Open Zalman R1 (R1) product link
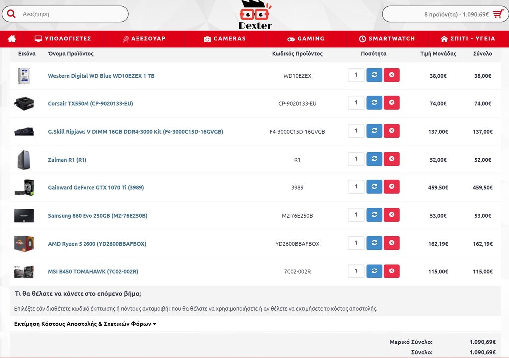 67,160
